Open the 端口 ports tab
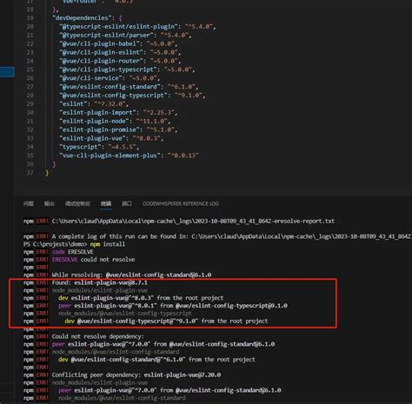This screenshot has width=412, height=404. [127, 203]
